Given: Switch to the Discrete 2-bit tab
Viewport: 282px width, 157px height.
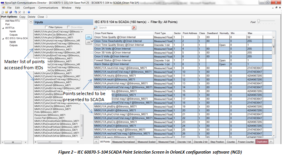Looking at the screenshot, I should (200, 142).
